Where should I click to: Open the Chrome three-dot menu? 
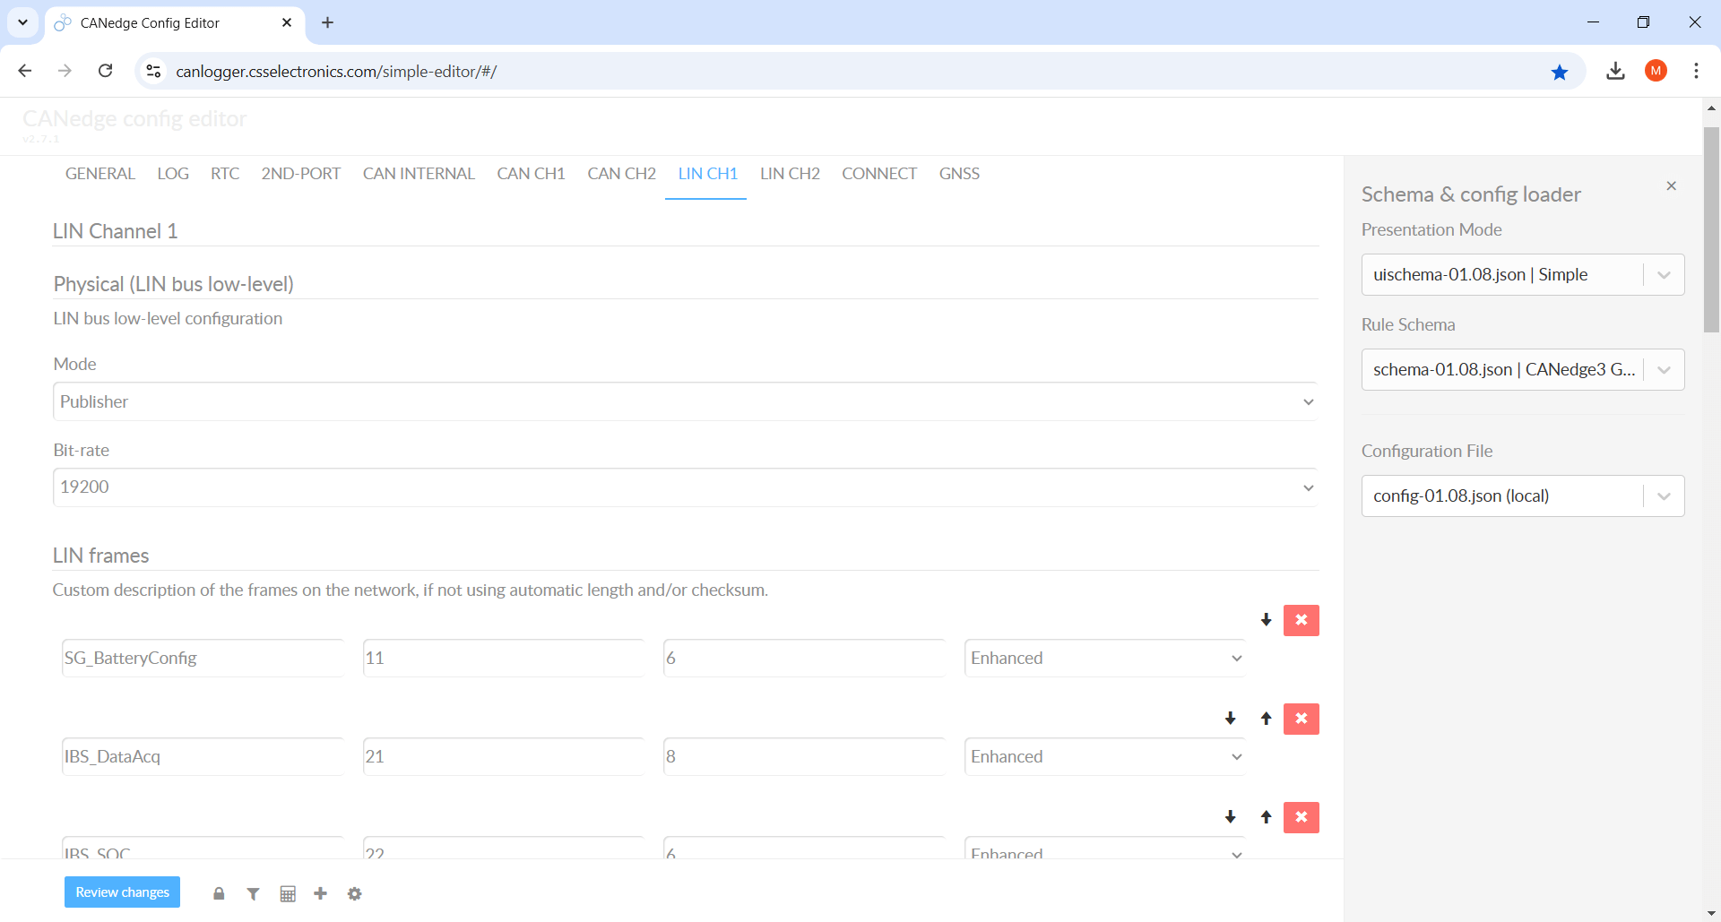click(x=1696, y=71)
